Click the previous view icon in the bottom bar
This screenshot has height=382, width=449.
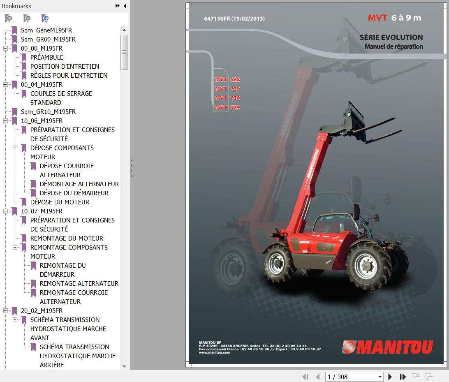click(416, 377)
